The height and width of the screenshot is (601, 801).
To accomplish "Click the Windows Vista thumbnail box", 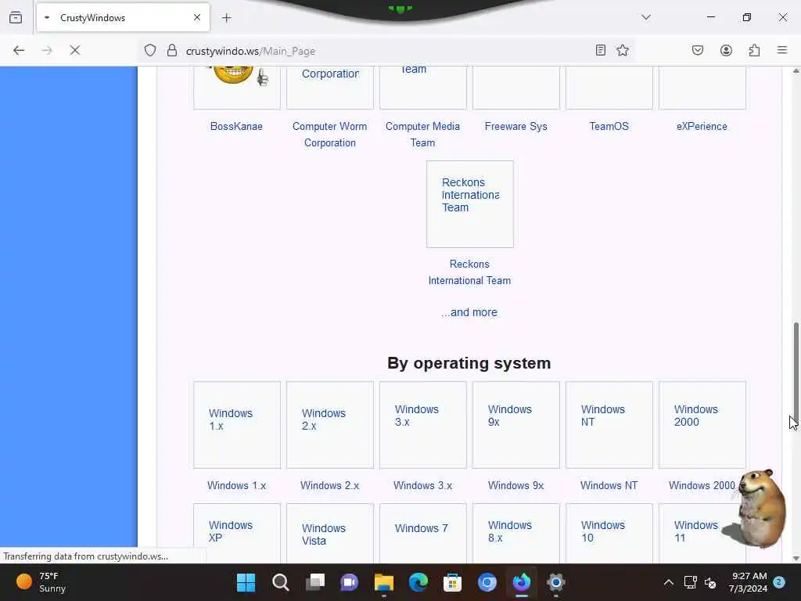I will pyautogui.click(x=330, y=534).
